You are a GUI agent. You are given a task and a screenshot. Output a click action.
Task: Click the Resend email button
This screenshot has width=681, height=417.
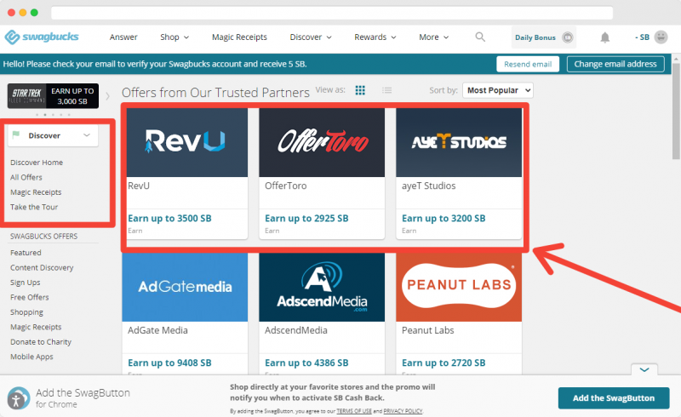coord(528,65)
